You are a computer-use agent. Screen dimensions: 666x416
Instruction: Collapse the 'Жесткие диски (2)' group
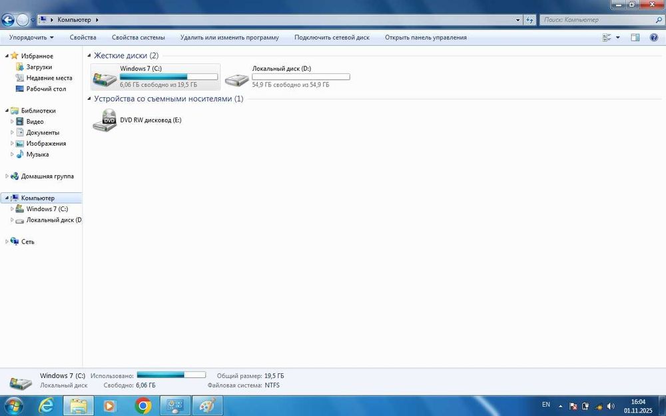click(89, 56)
